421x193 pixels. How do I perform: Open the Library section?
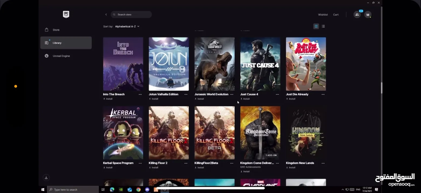point(66,43)
